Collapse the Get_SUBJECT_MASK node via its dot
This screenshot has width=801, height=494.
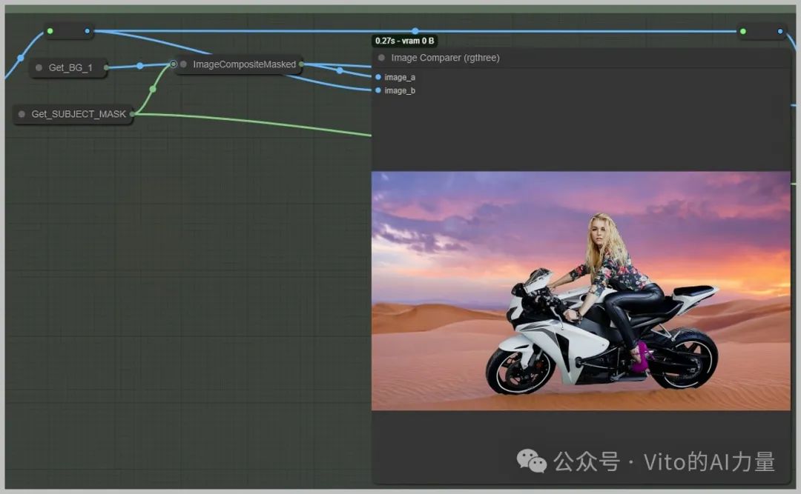coord(22,114)
